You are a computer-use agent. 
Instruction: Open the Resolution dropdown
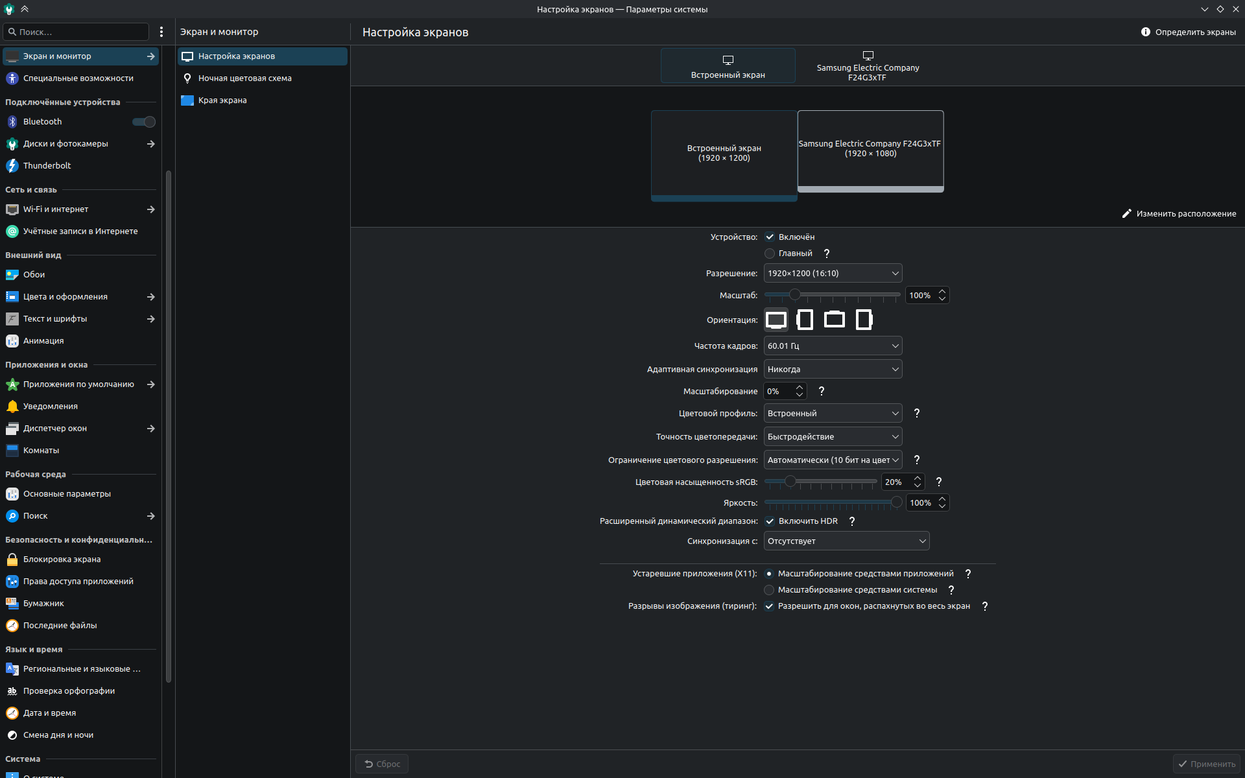coord(833,274)
